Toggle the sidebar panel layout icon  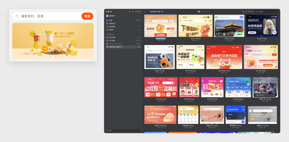pyautogui.click(x=139, y=12)
